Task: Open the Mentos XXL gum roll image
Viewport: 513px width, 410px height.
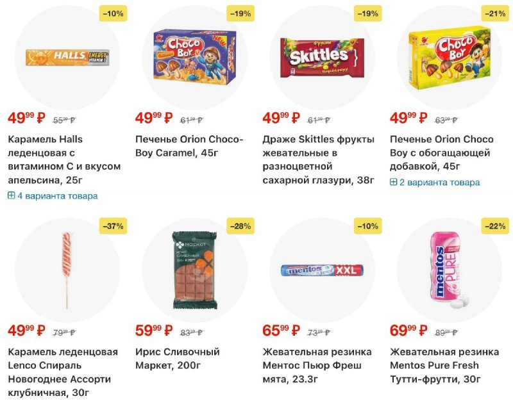Action: 322,270
